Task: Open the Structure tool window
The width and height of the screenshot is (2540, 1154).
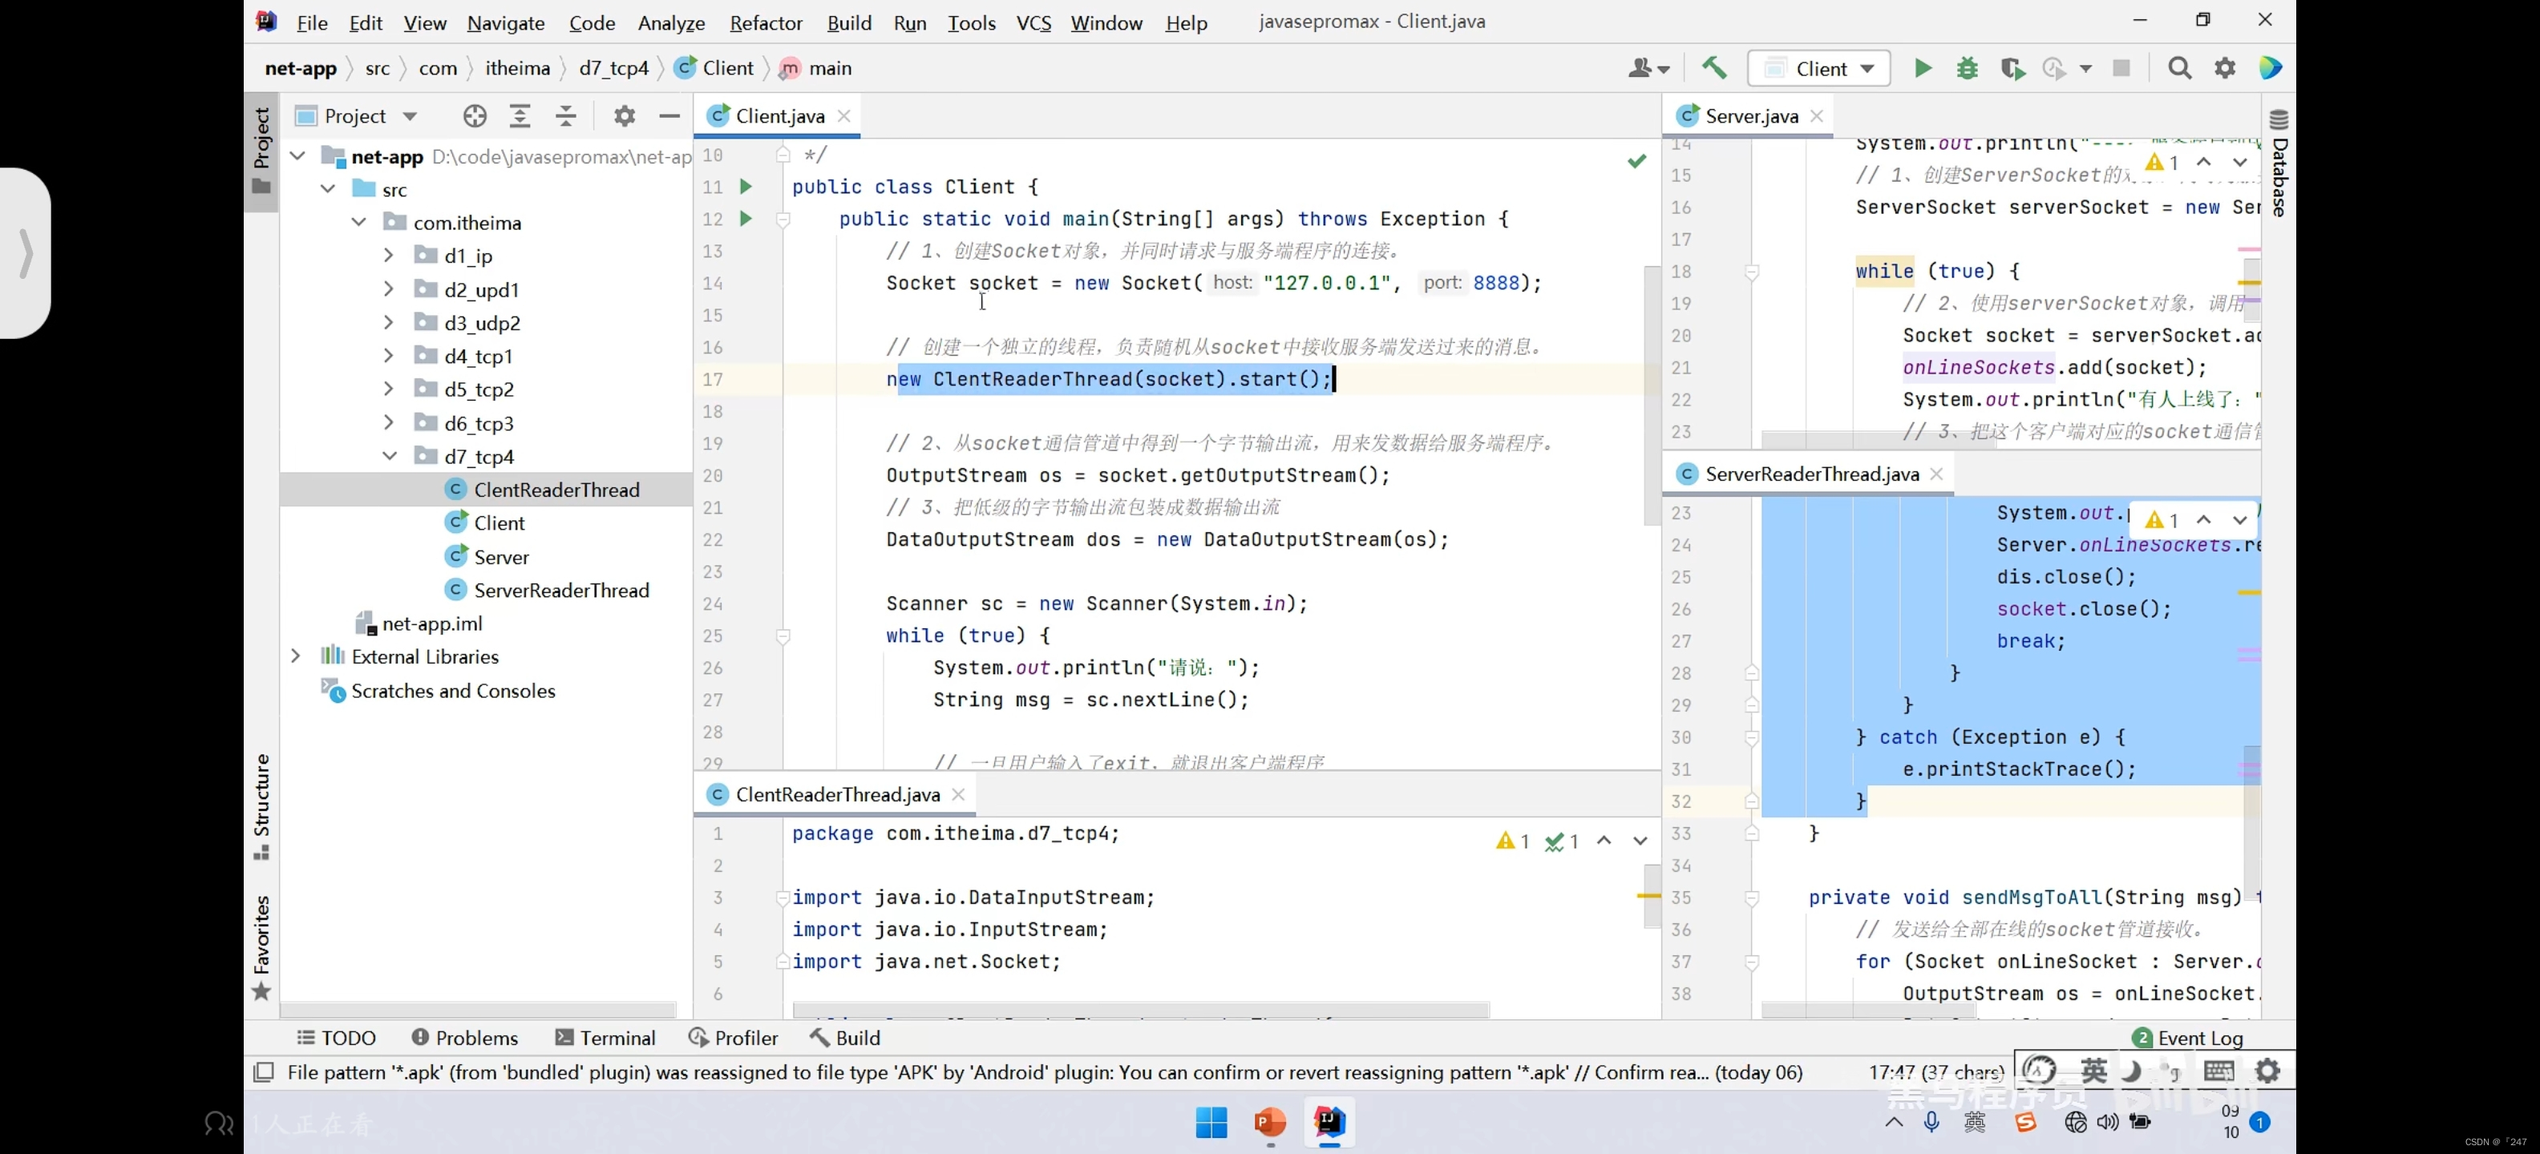Action: point(261,806)
